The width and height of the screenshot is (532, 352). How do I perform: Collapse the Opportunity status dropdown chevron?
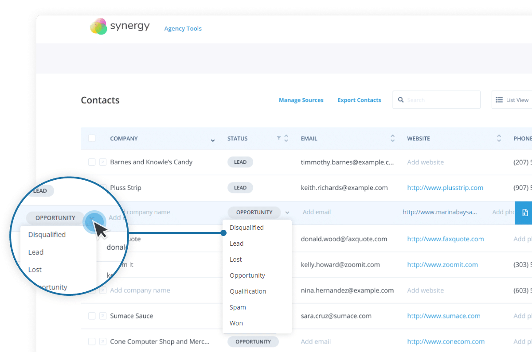pyautogui.click(x=288, y=213)
